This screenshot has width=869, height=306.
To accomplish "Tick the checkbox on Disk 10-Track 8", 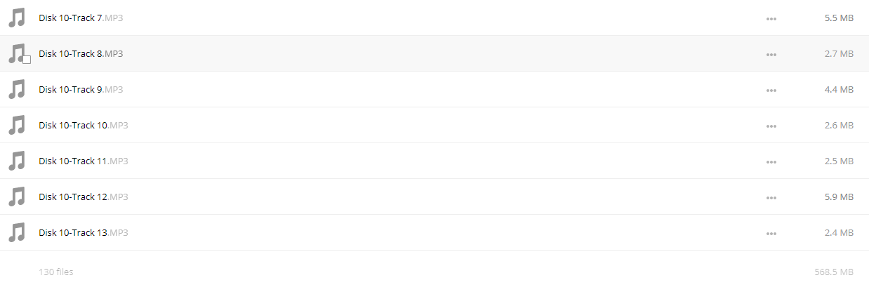I will 27,60.
